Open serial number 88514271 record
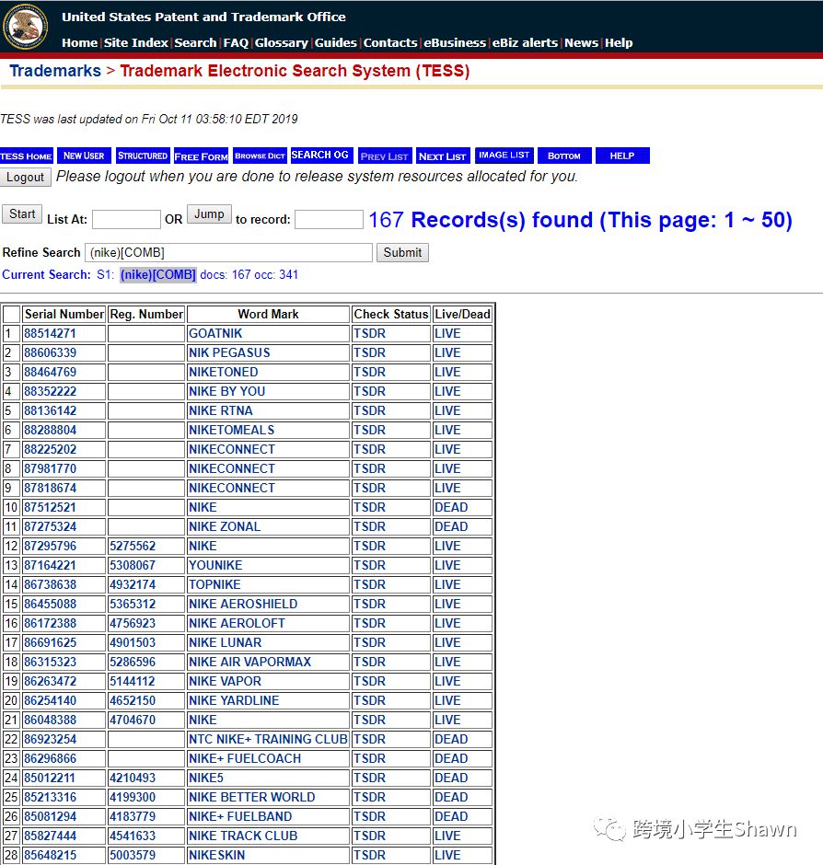Viewport: 823px width, 865px height. [51, 333]
